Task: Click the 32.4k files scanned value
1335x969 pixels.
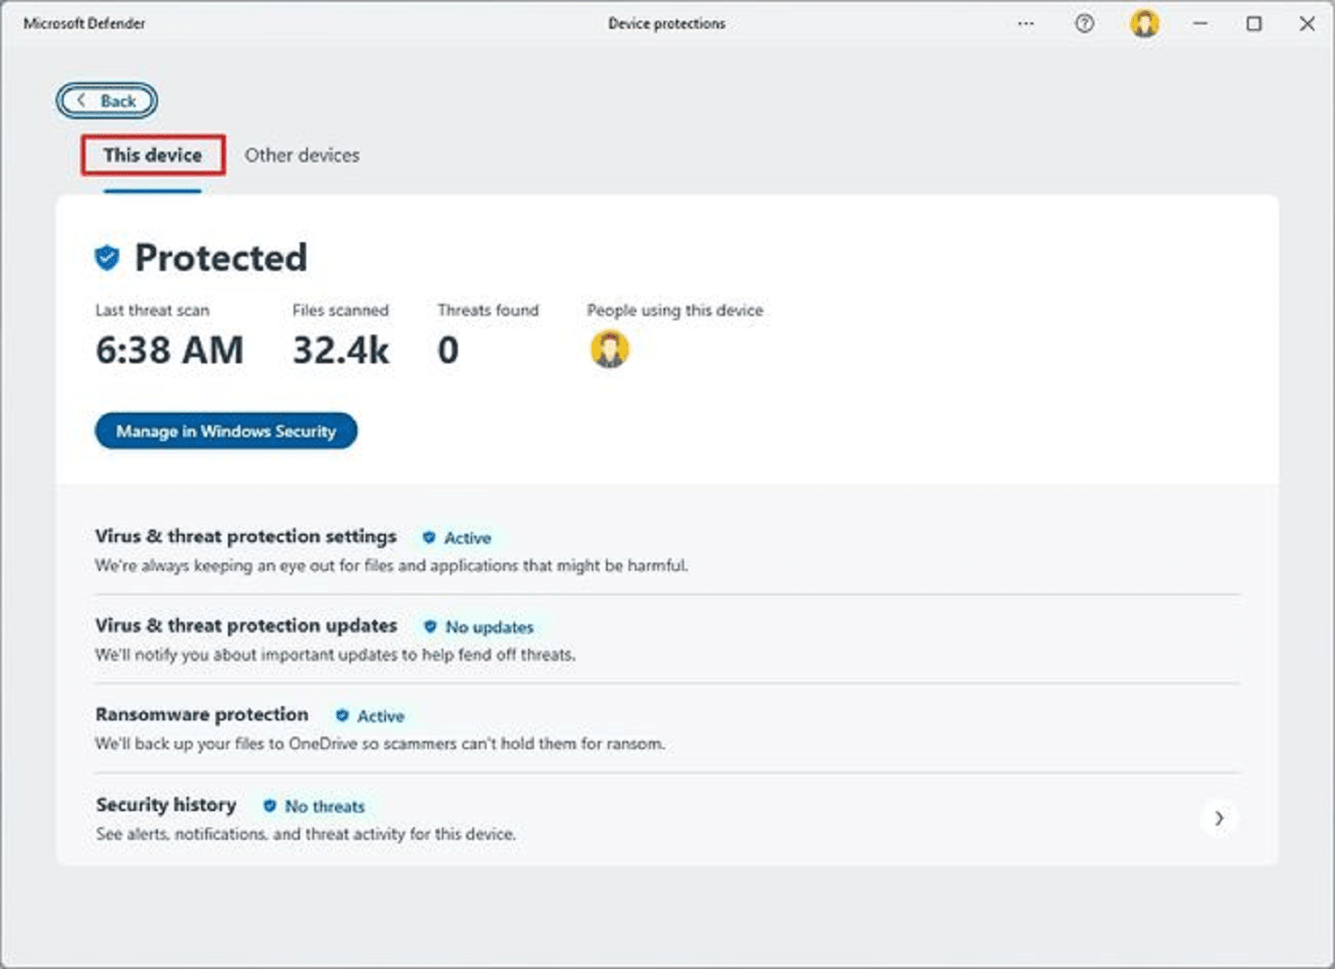Action: tap(341, 350)
